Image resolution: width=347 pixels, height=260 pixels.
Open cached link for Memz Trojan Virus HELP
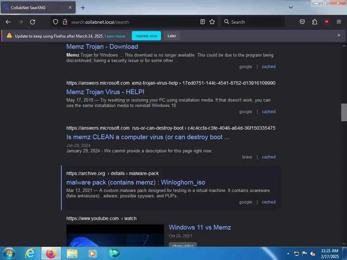(x=269, y=112)
